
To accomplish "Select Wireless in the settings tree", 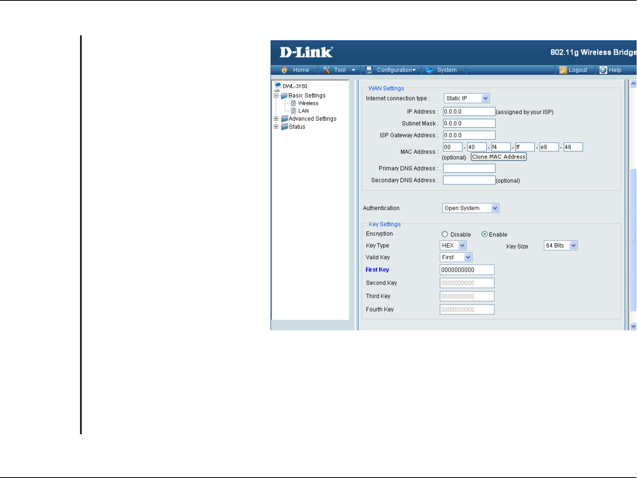I will pos(308,103).
